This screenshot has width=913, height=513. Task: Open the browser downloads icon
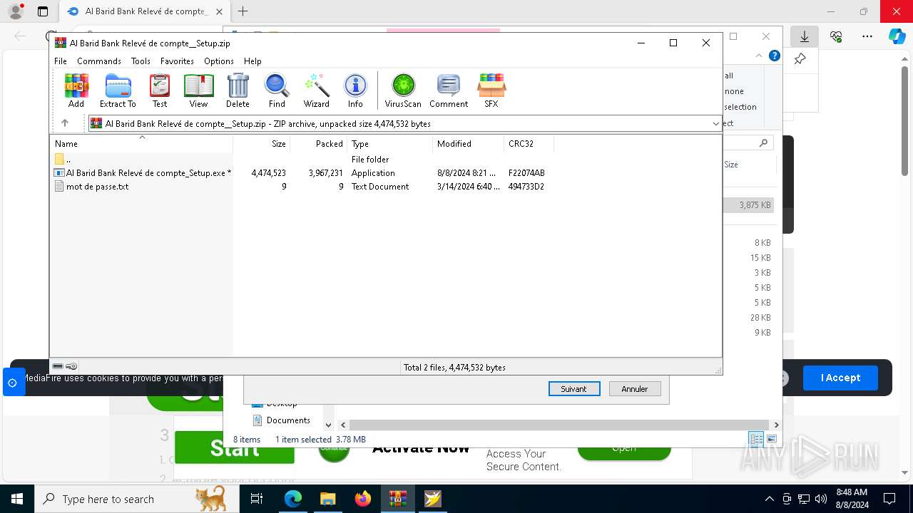click(805, 36)
